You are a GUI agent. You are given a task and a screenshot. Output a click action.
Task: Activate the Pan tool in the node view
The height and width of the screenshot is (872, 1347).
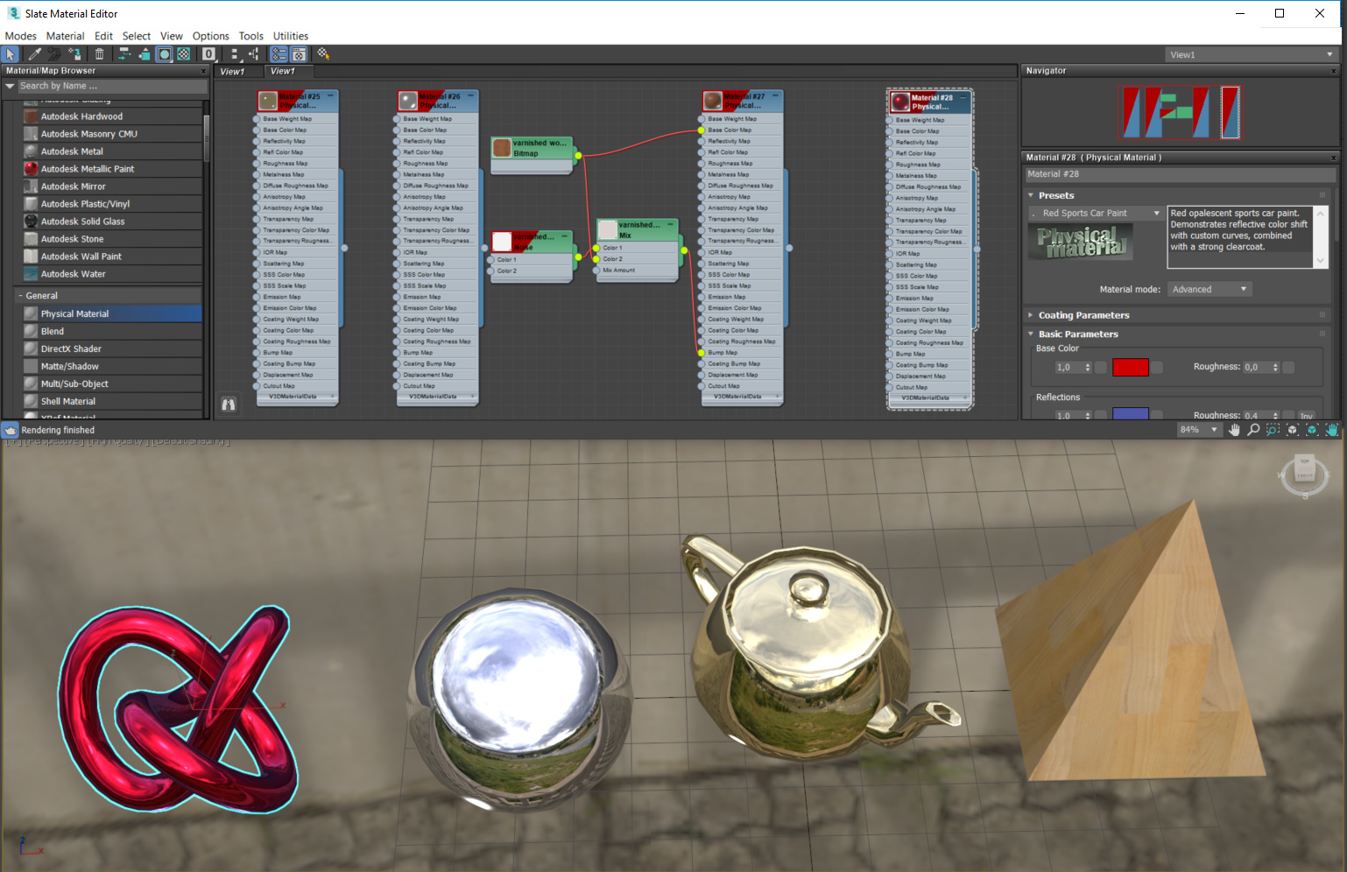[x=1235, y=429]
